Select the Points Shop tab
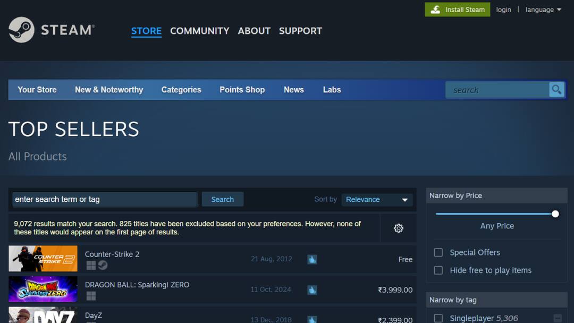This screenshot has width=574, height=323. pos(242,89)
